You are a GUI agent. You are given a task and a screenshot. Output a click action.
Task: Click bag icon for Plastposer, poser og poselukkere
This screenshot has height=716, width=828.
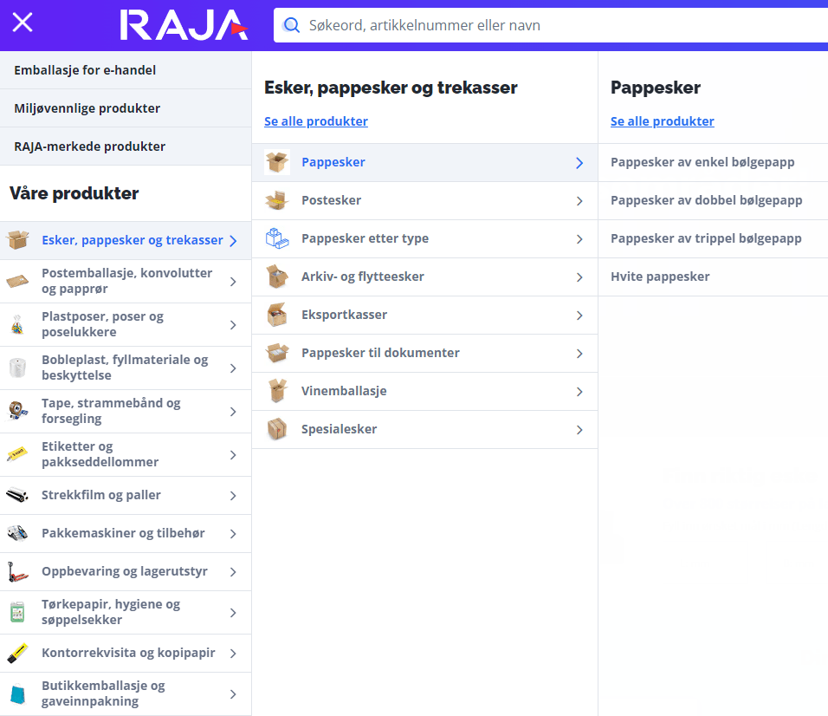[17, 324]
